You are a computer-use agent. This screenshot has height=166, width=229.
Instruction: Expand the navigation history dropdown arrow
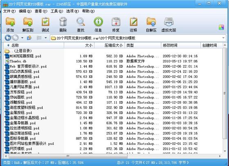click(22, 38)
